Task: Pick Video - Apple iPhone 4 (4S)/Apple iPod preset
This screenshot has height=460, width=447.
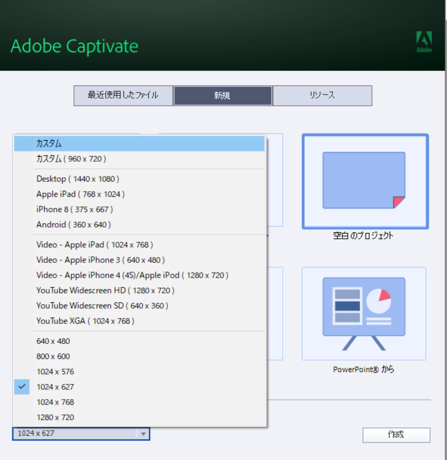Action: [139, 275]
